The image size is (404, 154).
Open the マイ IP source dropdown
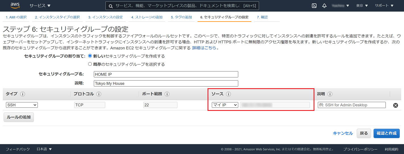pyautogui.click(x=225, y=105)
